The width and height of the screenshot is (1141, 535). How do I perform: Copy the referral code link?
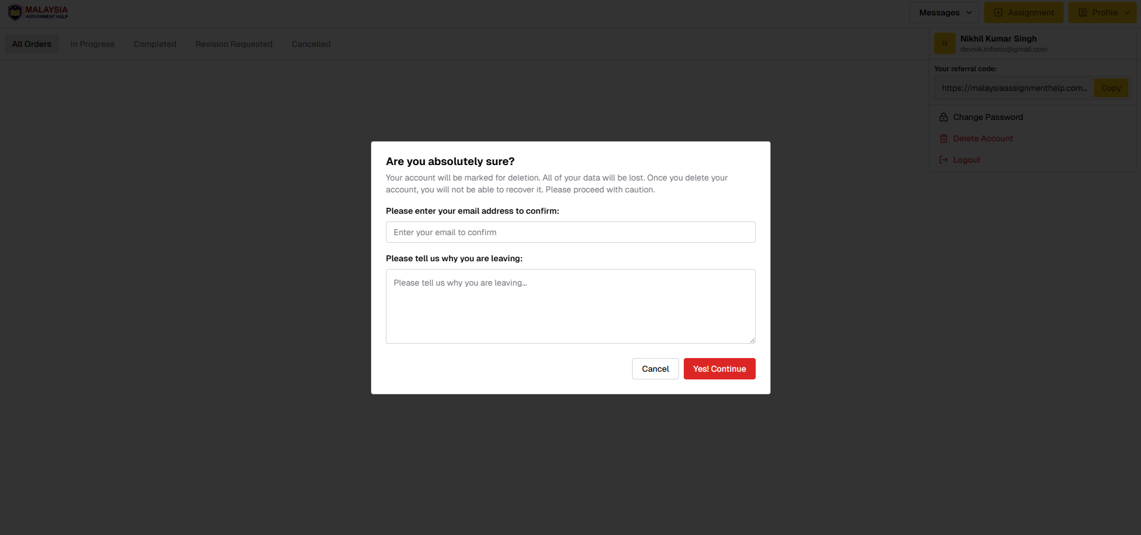1111,88
